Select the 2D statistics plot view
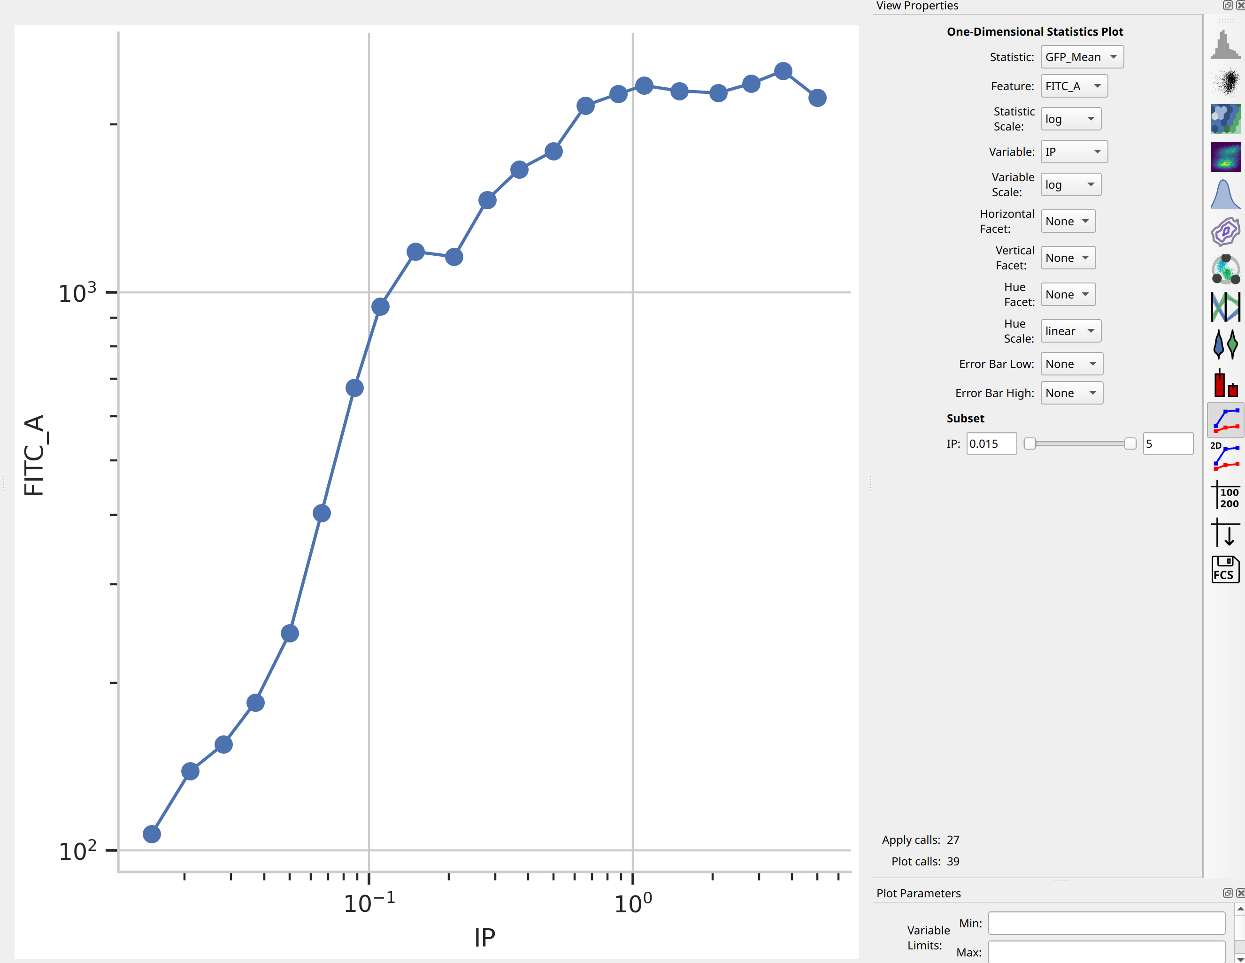This screenshot has height=963, width=1245. click(x=1225, y=457)
